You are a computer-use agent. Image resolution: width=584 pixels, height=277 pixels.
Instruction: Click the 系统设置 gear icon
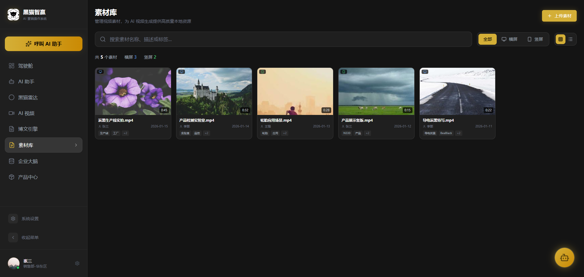pyautogui.click(x=13, y=219)
